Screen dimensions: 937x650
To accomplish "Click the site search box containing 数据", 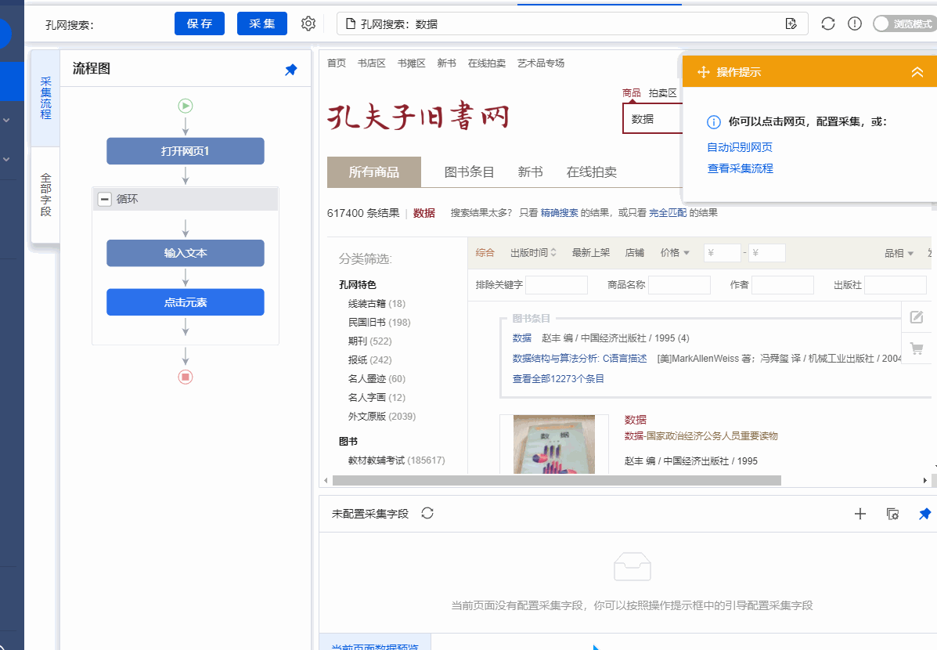I will [x=653, y=119].
